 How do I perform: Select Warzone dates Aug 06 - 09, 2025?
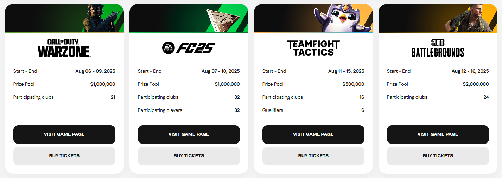[x=95, y=71]
